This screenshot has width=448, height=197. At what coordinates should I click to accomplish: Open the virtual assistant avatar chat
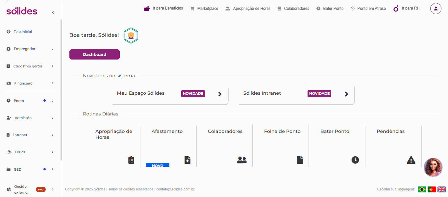pos(433,167)
